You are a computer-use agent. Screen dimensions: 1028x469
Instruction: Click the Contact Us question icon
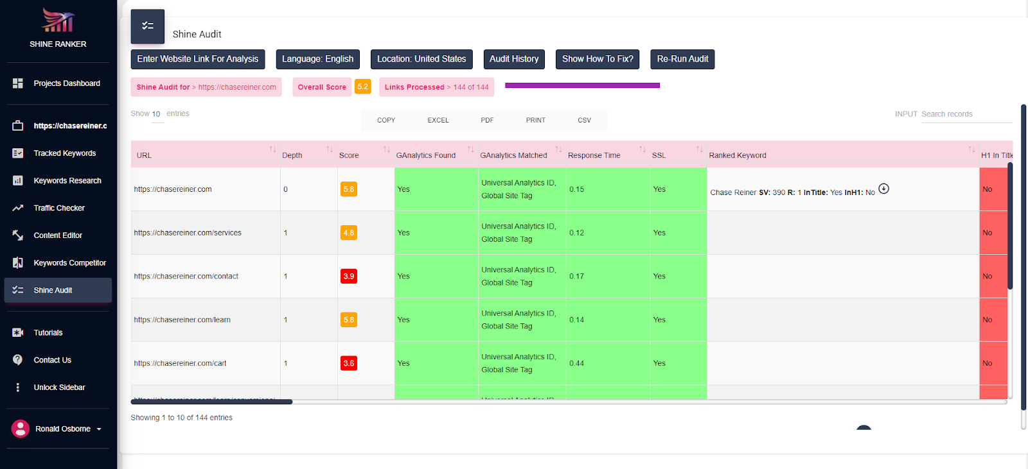[x=18, y=360]
